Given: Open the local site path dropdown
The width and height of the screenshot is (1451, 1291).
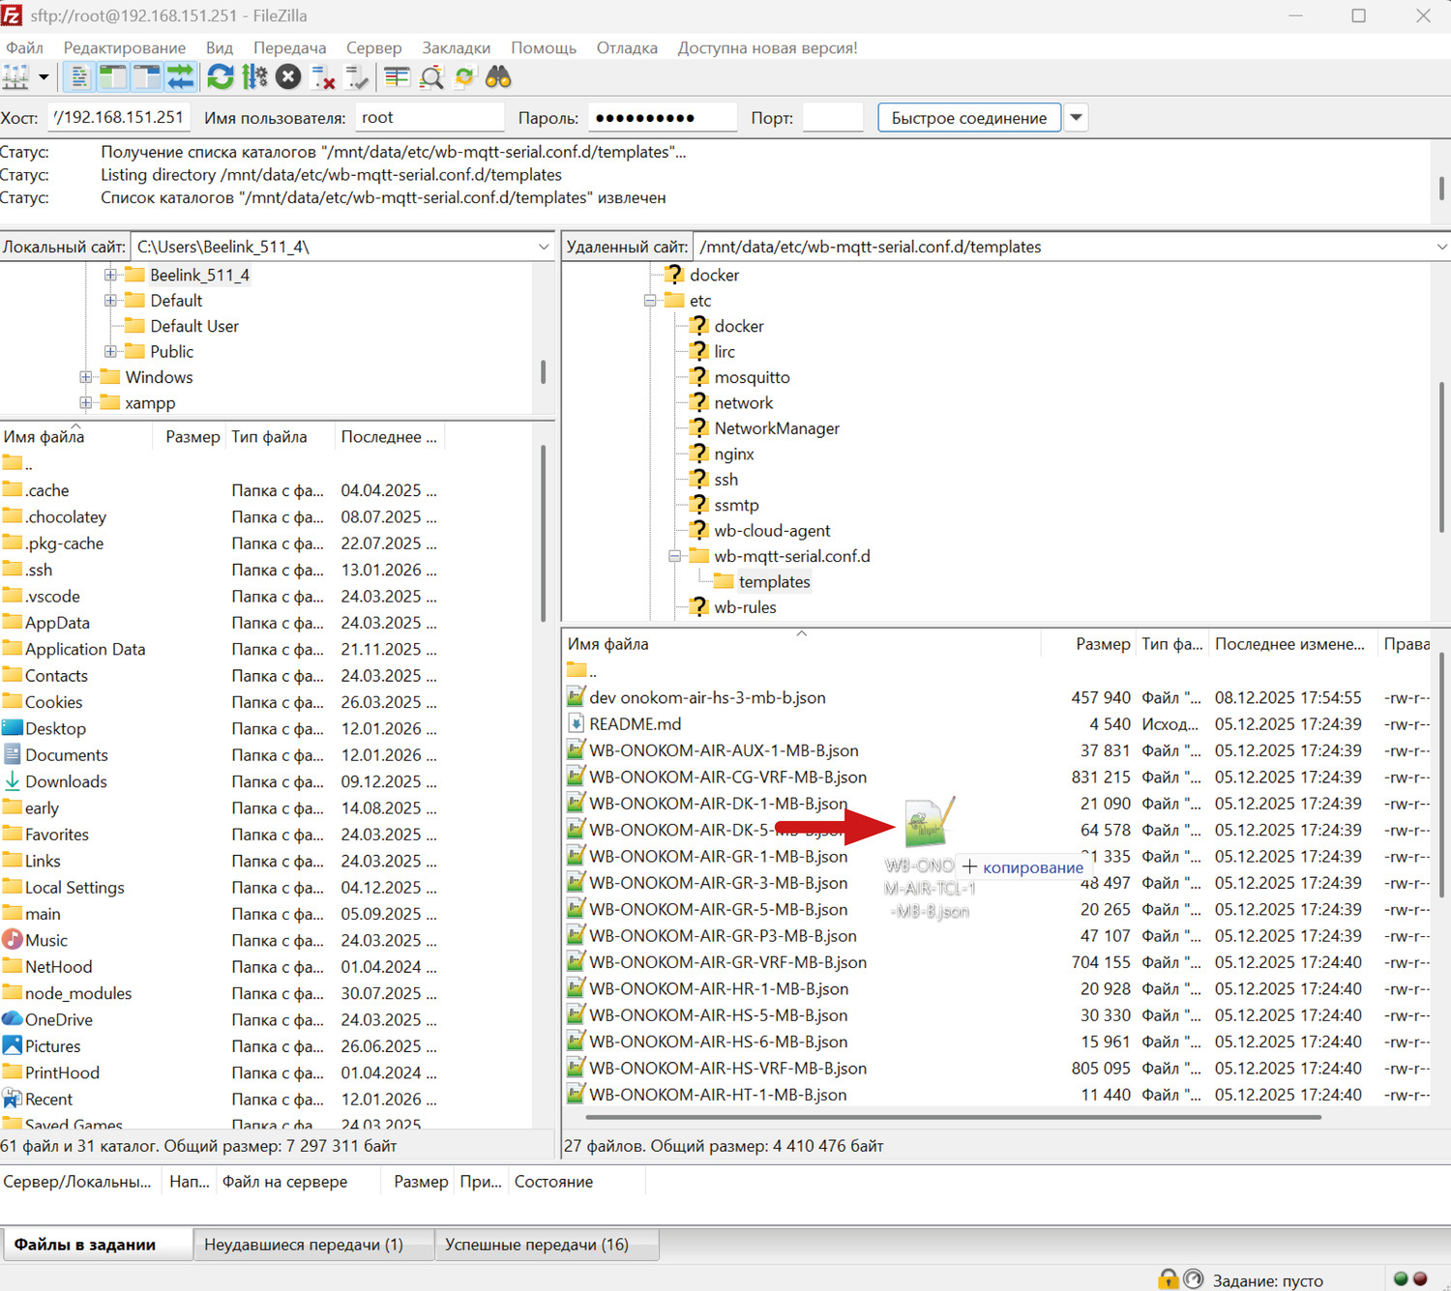Looking at the screenshot, I should click(544, 247).
